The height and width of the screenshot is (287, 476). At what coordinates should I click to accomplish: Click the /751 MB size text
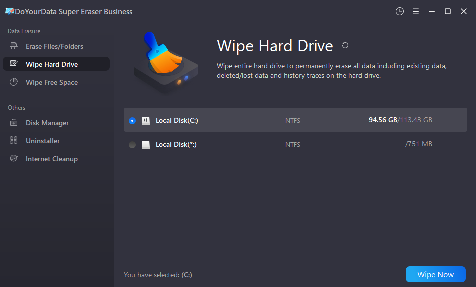[418, 144]
